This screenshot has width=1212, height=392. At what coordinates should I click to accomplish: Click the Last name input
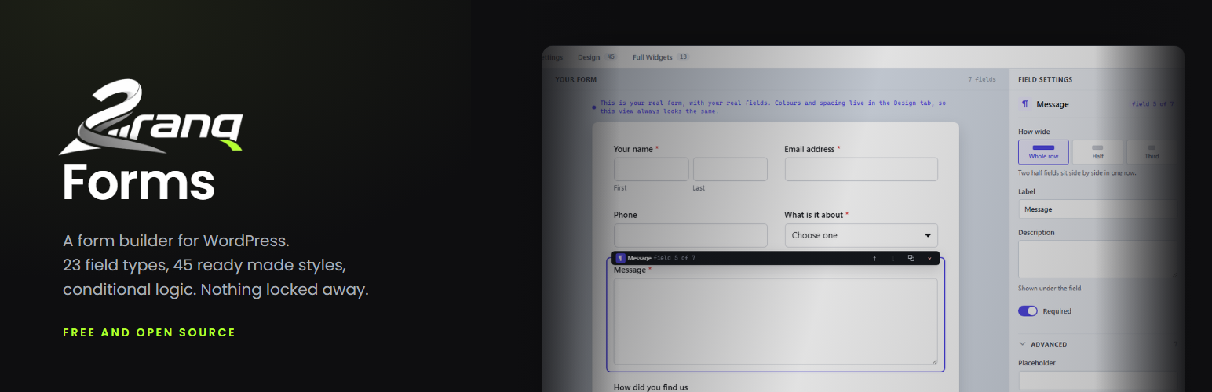[x=730, y=169]
